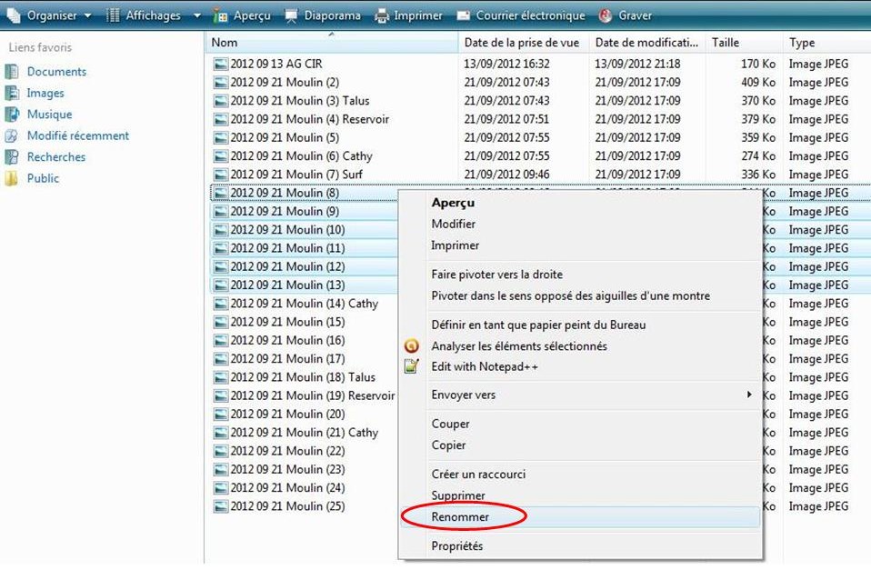
Task: Open the Images favorite link
Action: click(x=45, y=93)
